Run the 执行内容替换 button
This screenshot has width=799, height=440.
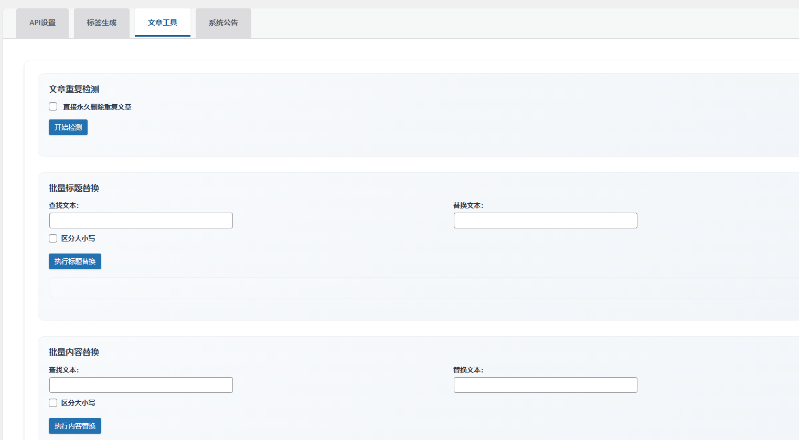tap(75, 426)
